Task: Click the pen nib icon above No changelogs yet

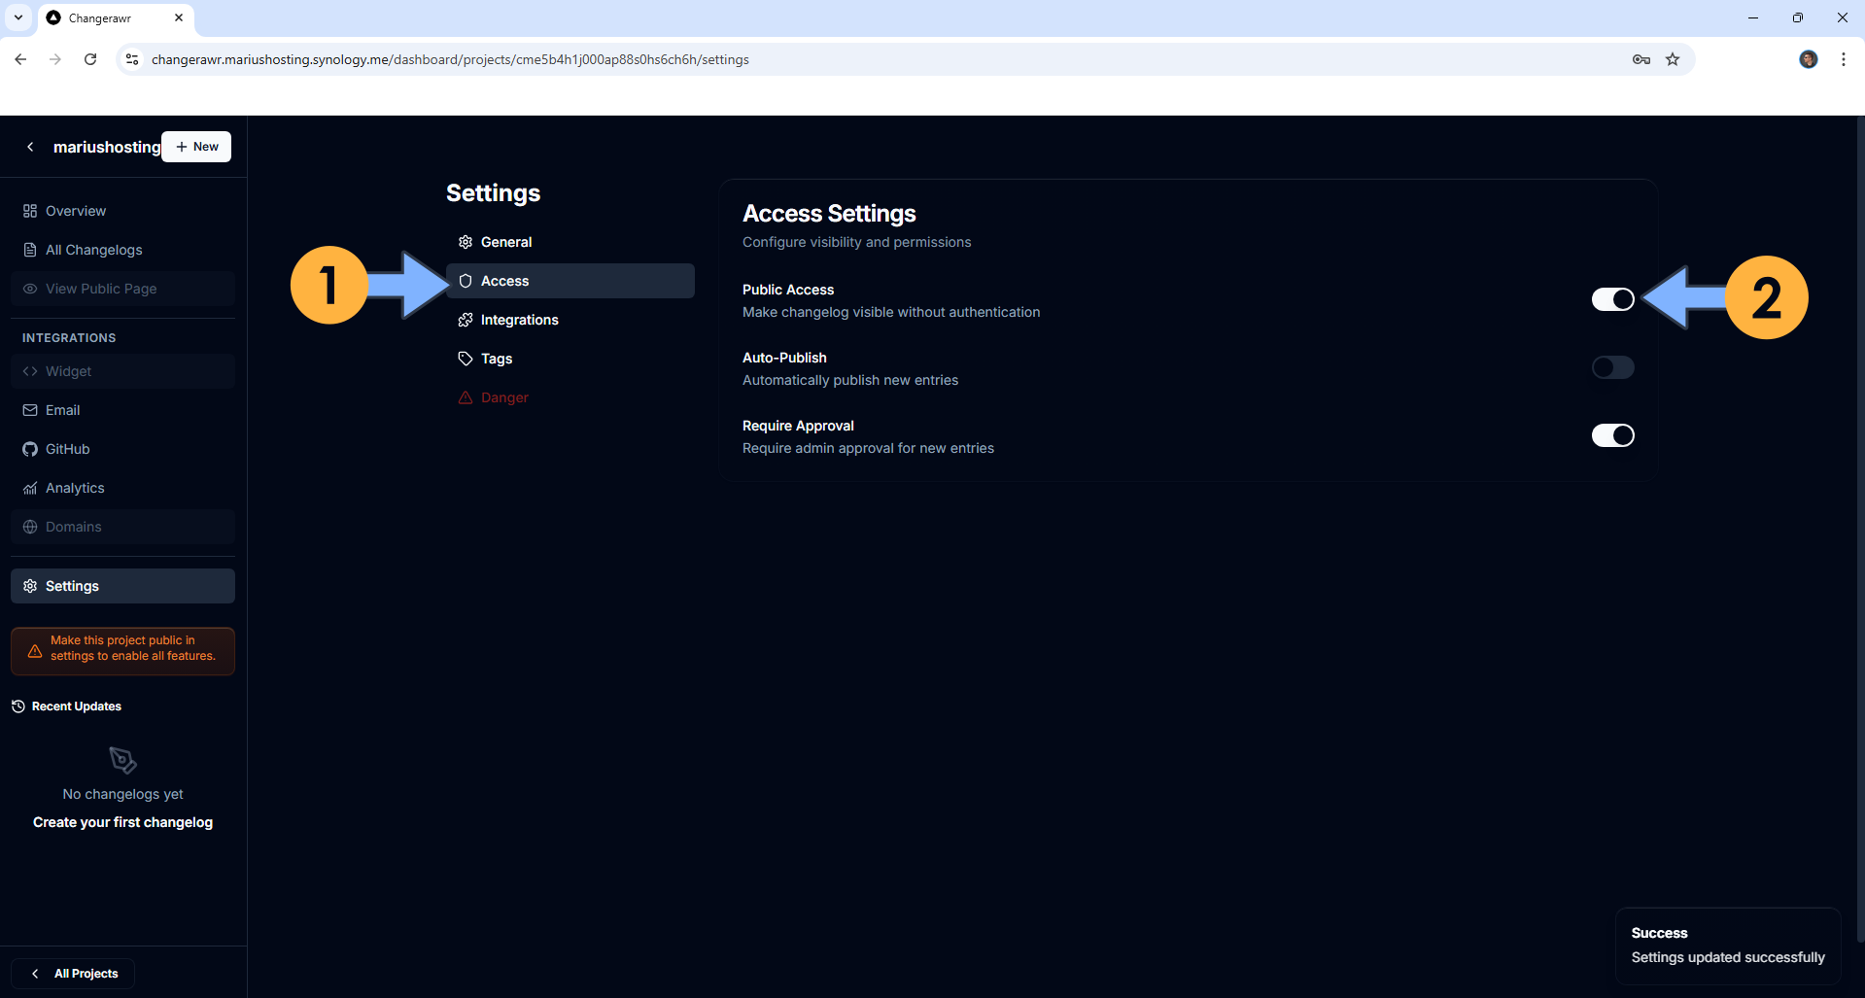Action: pyautogui.click(x=122, y=760)
